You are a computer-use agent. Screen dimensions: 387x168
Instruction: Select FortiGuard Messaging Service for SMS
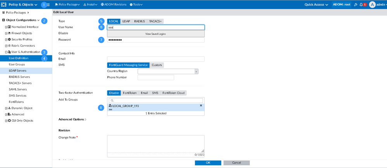coord(128,65)
